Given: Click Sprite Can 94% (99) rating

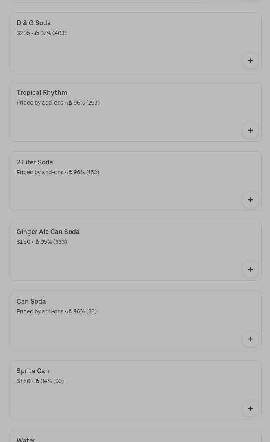Looking at the screenshot, I should tap(49, 381).
